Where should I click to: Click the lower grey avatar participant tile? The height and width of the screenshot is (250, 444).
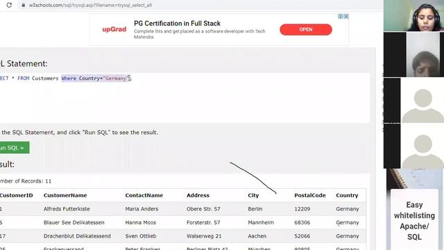pyautogui.click(x=413, y=146)
